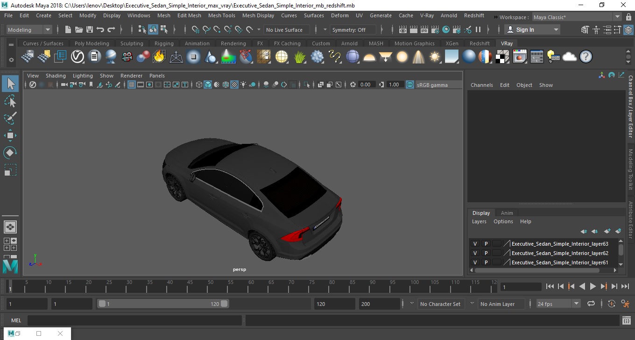Redo with the curved arrow icon
Image resolution: width=635 pixels, height=340 pixels.
(111, 29)
